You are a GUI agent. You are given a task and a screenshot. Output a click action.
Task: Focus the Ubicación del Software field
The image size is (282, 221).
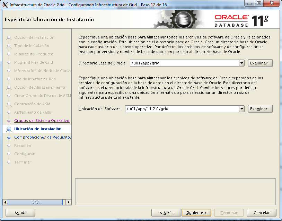pyautogui.click(x=182, y=109)
